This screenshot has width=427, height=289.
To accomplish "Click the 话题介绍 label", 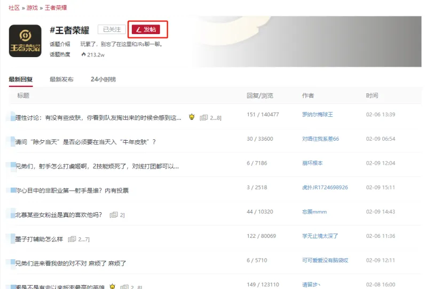I will [60, 44].
